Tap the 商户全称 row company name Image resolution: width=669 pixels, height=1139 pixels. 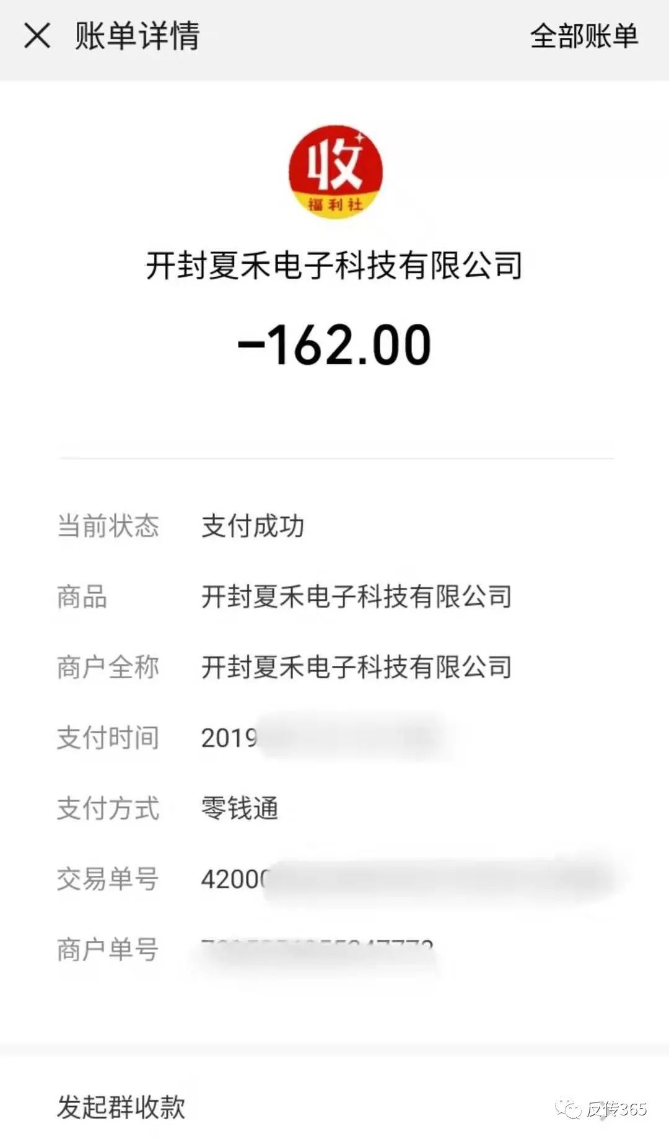pyautogui.click(x=356, y=667)
